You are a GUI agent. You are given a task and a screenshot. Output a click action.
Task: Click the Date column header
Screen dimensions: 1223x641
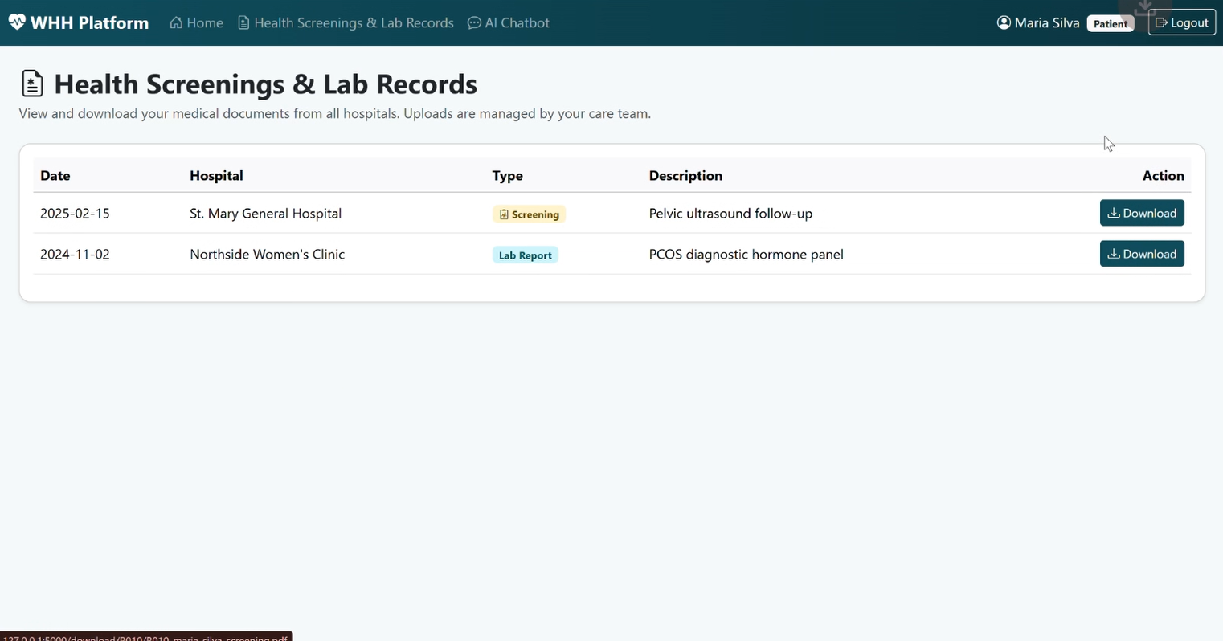[x=55, y=175]
